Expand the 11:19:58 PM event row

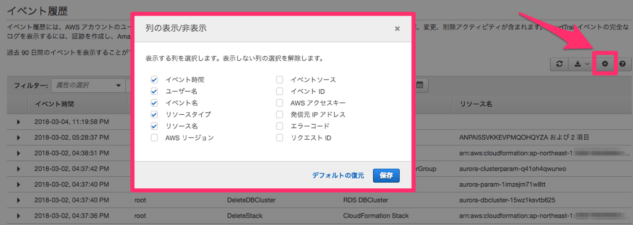(x=18, y=122)
